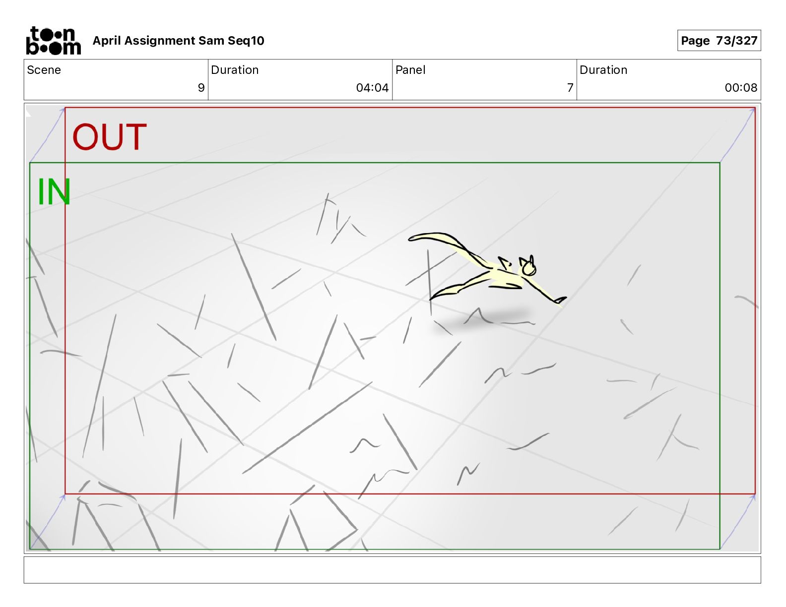Image resolution: width=786 pixels, height=607 pixels.
Task: Select the scene number value 9
Action: tap(201, 88)
